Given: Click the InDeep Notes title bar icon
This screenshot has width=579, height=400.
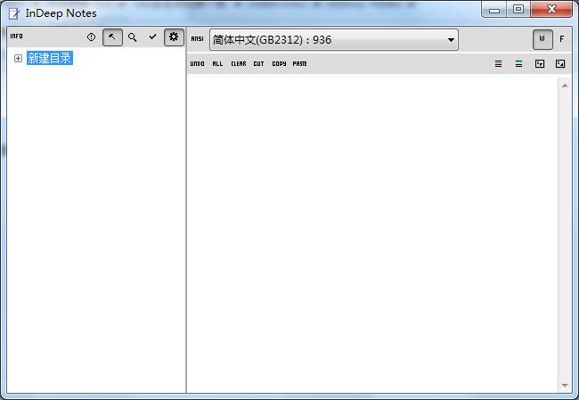Looking at the screenshot, I should (x=14, y=13).
